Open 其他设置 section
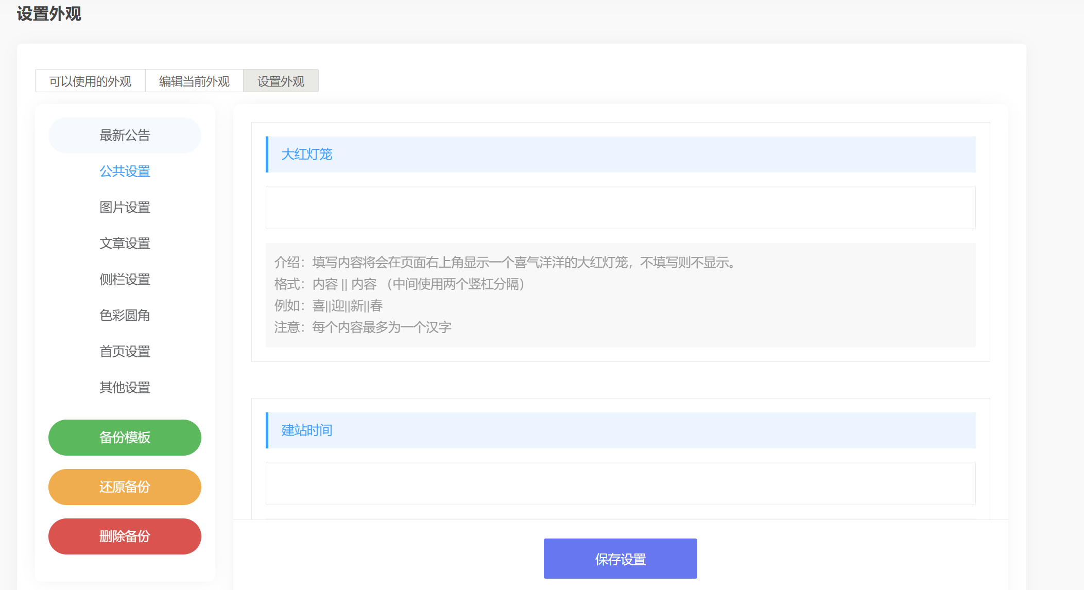 click(x=125, y=388)
